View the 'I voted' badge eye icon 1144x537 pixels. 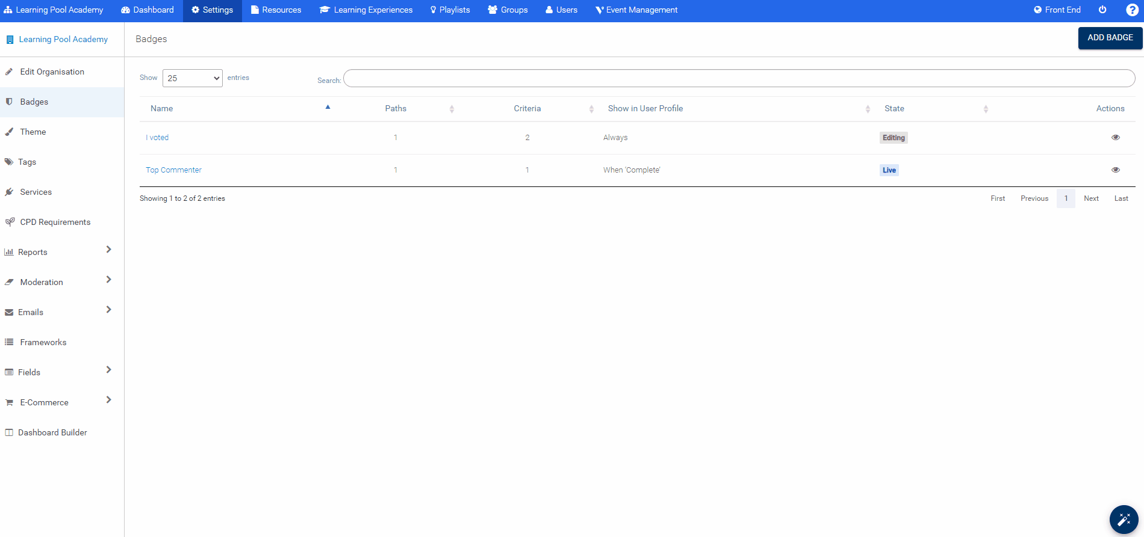[1115, 138]
